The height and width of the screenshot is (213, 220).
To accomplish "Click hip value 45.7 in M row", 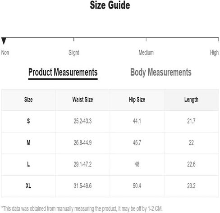I will [137, 143].
